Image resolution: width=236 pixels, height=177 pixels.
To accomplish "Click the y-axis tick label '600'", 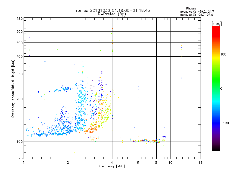I will (x=19, y=32).
